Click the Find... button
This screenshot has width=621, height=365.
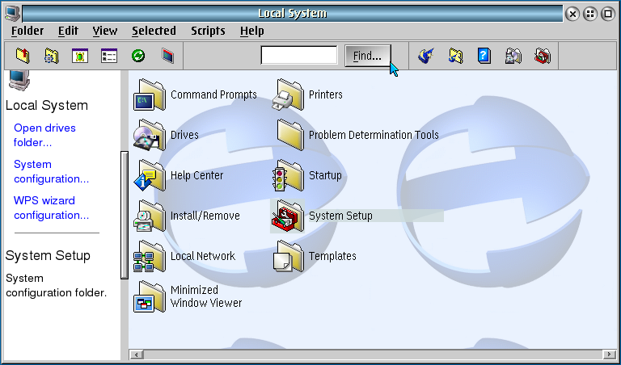(368, 56)
